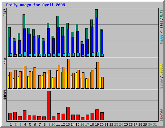Click the red KBytes bar for day 19
165x128 pixels.
(x=97, y=115)
